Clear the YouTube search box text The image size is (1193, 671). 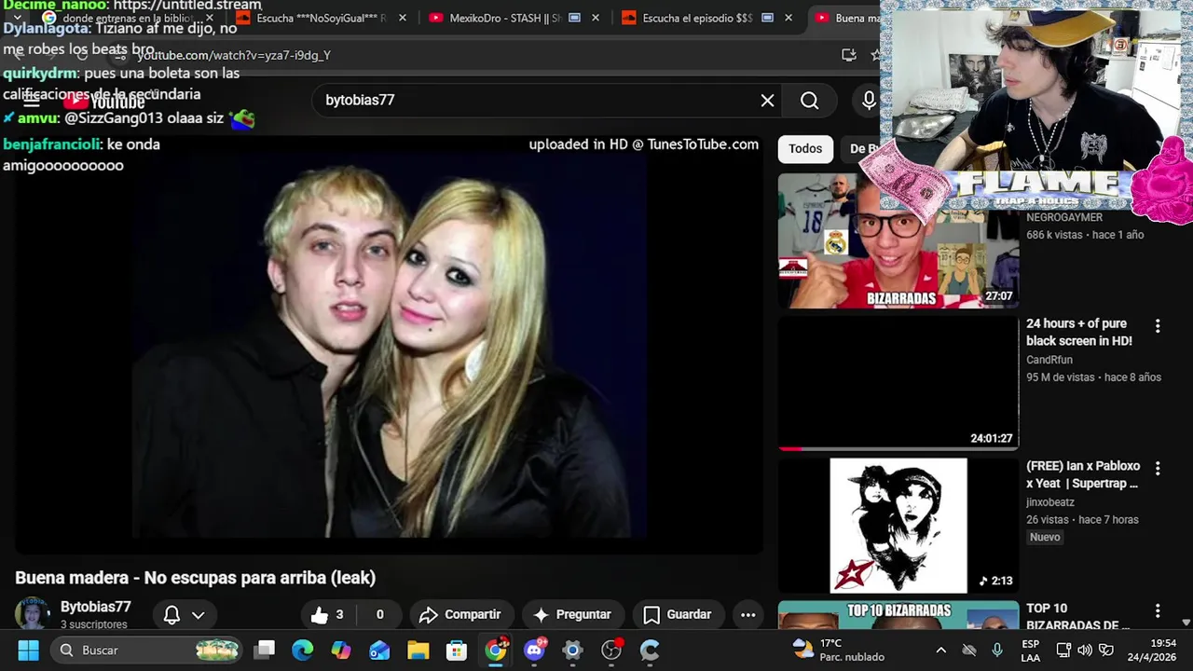[767, 101]
